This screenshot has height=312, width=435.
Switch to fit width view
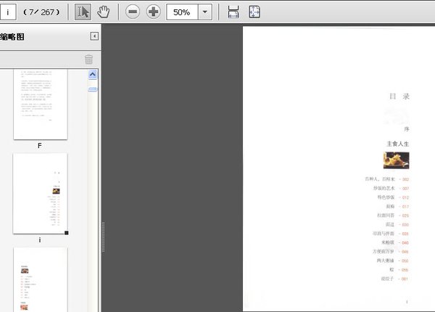click(233, 12)
